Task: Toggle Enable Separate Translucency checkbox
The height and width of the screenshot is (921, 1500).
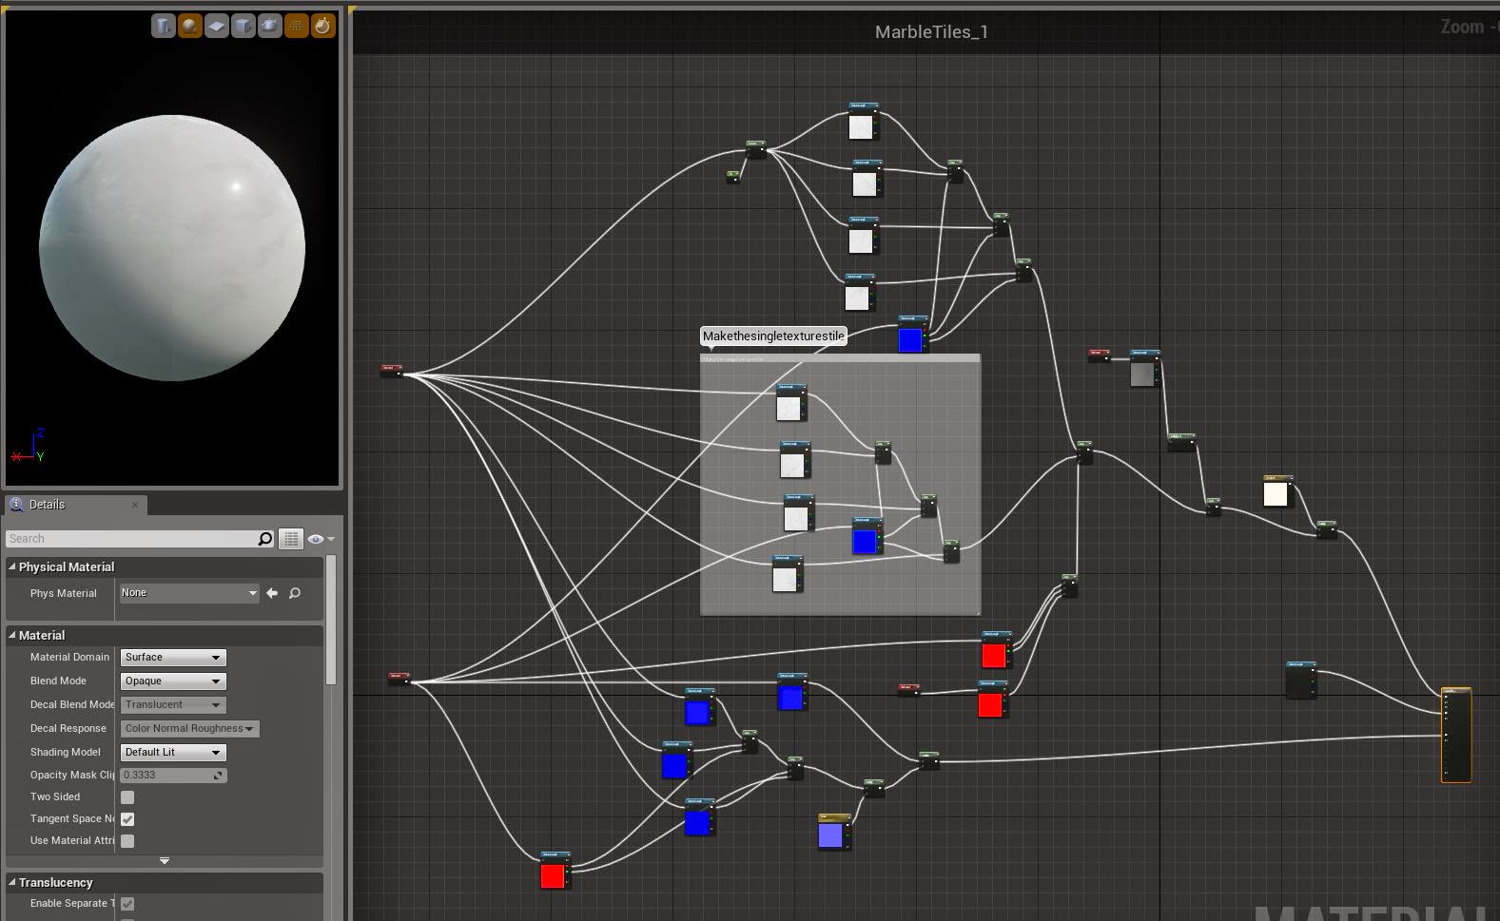Action: pyautogui.click(x=127, y=904)
